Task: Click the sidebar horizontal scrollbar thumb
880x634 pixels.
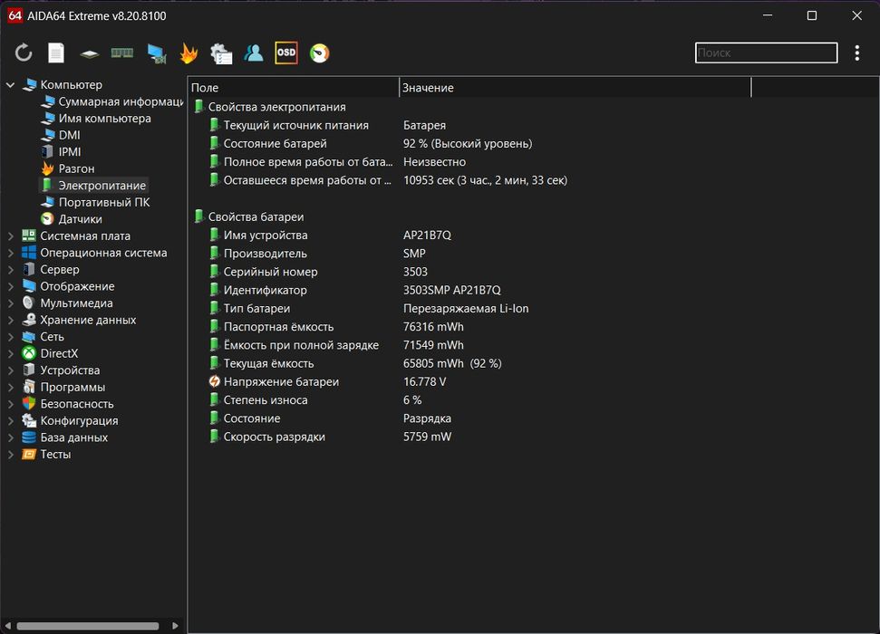Action: tap(88, 626)
